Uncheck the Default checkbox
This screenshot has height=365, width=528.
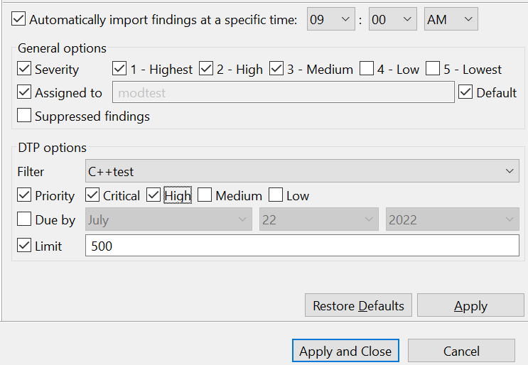tap(465, 92)
